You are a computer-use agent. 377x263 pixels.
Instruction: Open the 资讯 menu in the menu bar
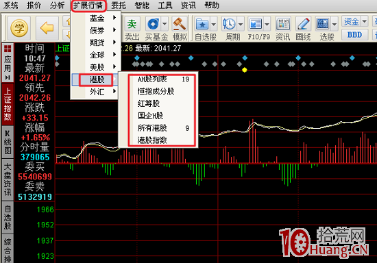click(188, 5)
